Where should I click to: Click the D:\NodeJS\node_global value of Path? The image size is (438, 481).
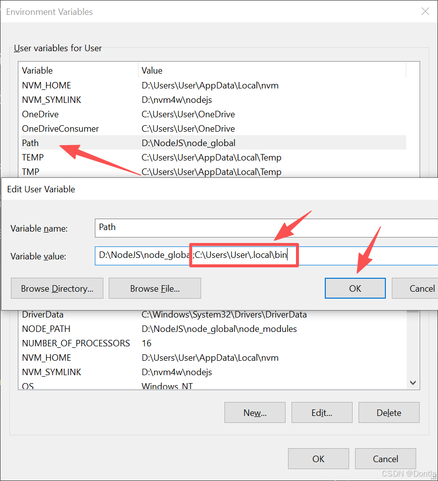(189, 143)
